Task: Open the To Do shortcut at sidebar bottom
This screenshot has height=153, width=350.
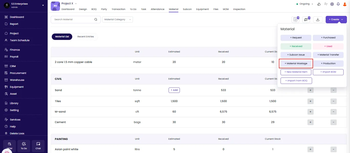Action: pos(24,146)
